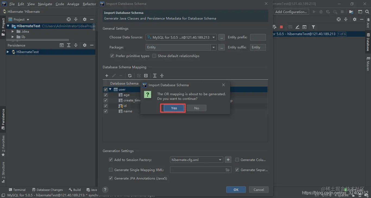Viewport: 371px width, 198px height.
Task: Open the Code menu
Action: point(60,4)
